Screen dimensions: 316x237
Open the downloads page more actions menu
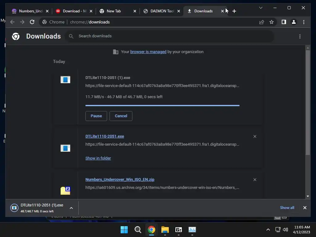pos(300,36)
